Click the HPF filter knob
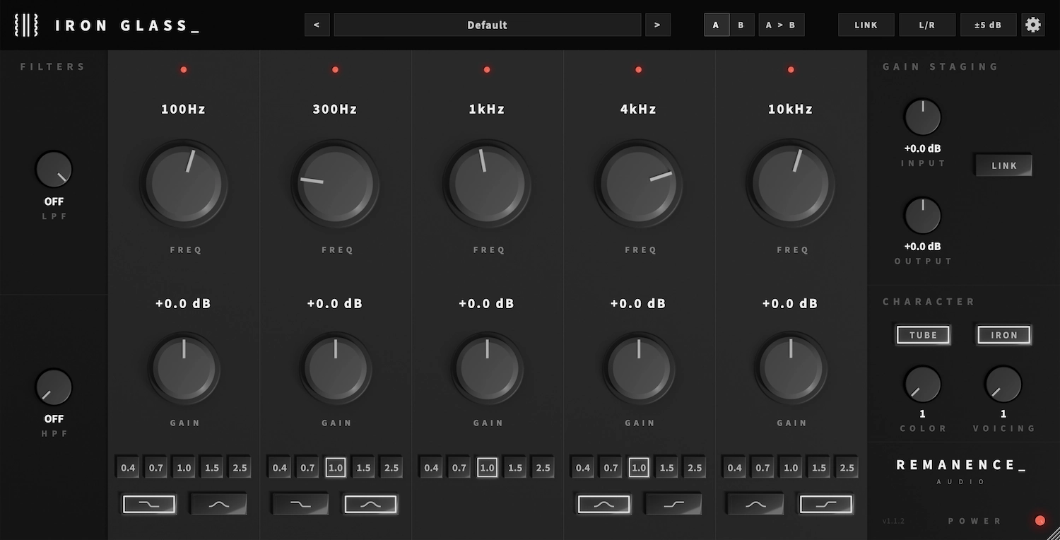This screenshot has width=1060, height=540. point(54,387)
